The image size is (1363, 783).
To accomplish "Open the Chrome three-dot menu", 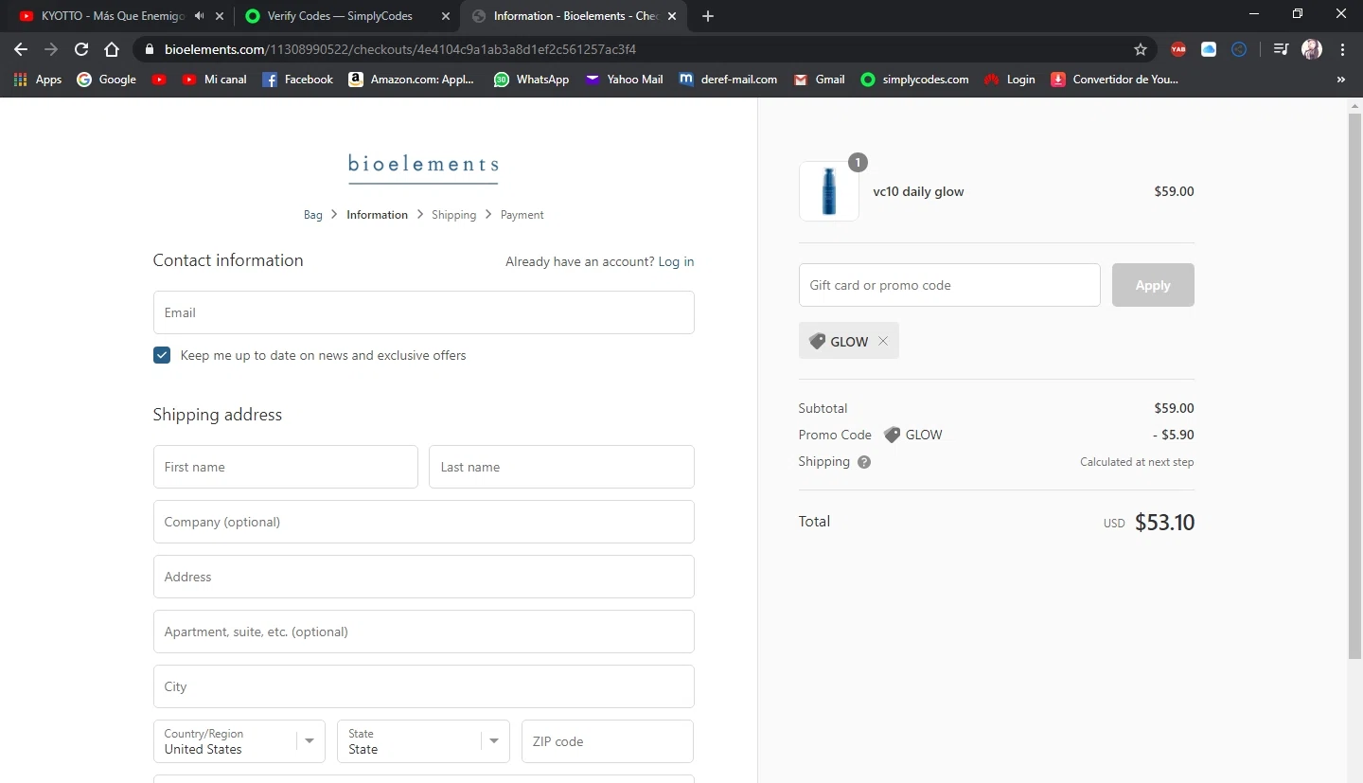I will [x=1342, y=49].
